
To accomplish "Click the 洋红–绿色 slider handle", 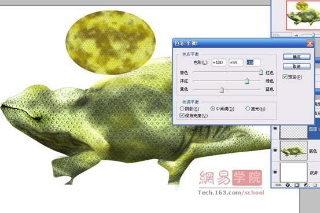I will point(247,81).
